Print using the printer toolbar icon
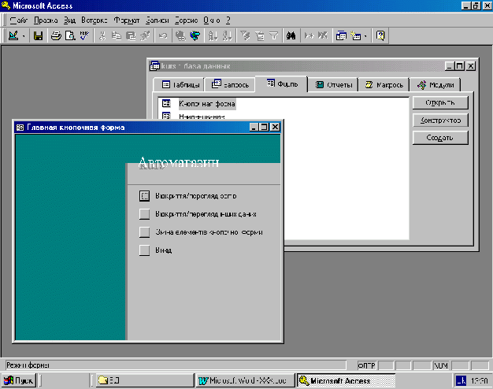Image resolution: width=493 pixels, height=389 pixels. [x=56, y=36]
